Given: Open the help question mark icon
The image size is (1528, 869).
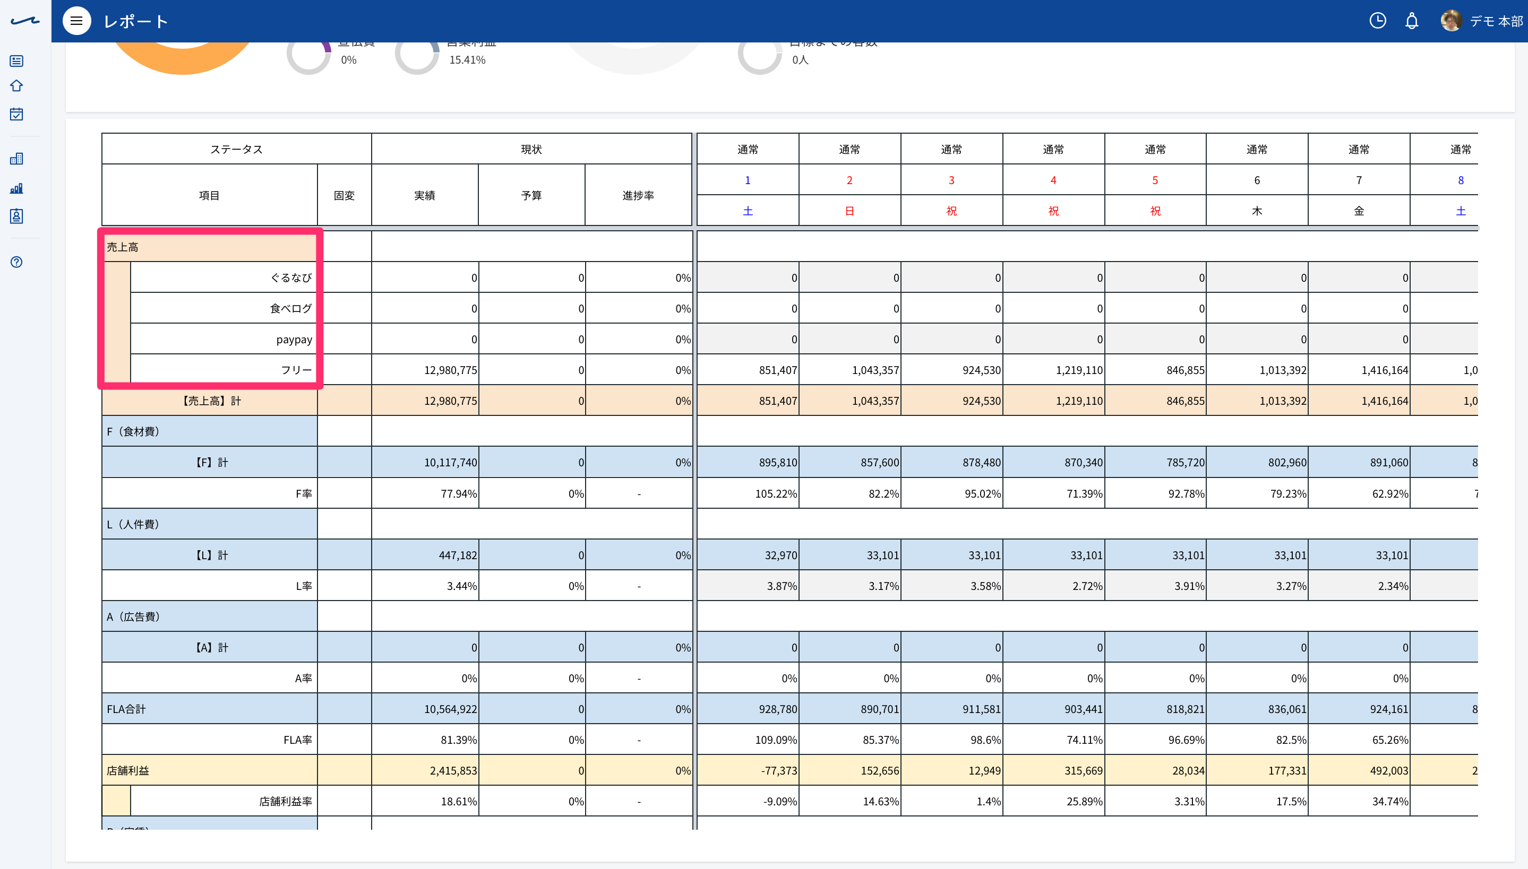Looking at the screenshot, I should [16, 262].
